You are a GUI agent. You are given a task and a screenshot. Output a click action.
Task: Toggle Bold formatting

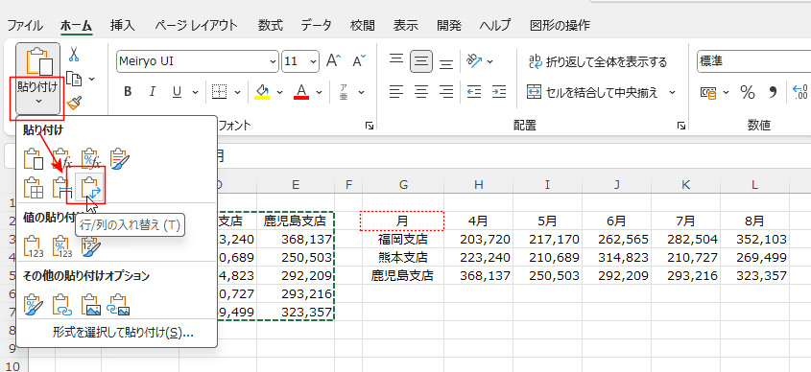[128, 92]
